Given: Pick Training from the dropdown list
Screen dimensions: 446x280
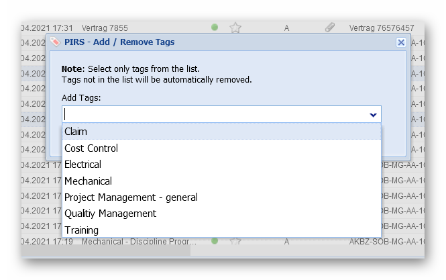Looking at the screenshot, I should pyautogui.click(x=81, y=230).
